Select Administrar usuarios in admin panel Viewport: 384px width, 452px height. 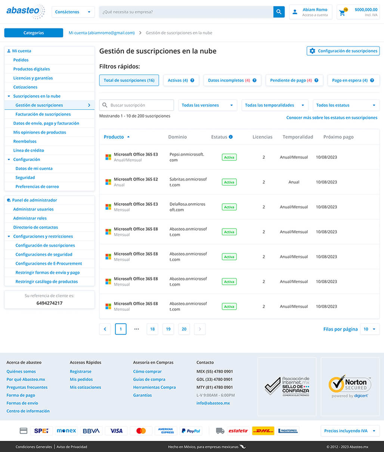point(33,209)
